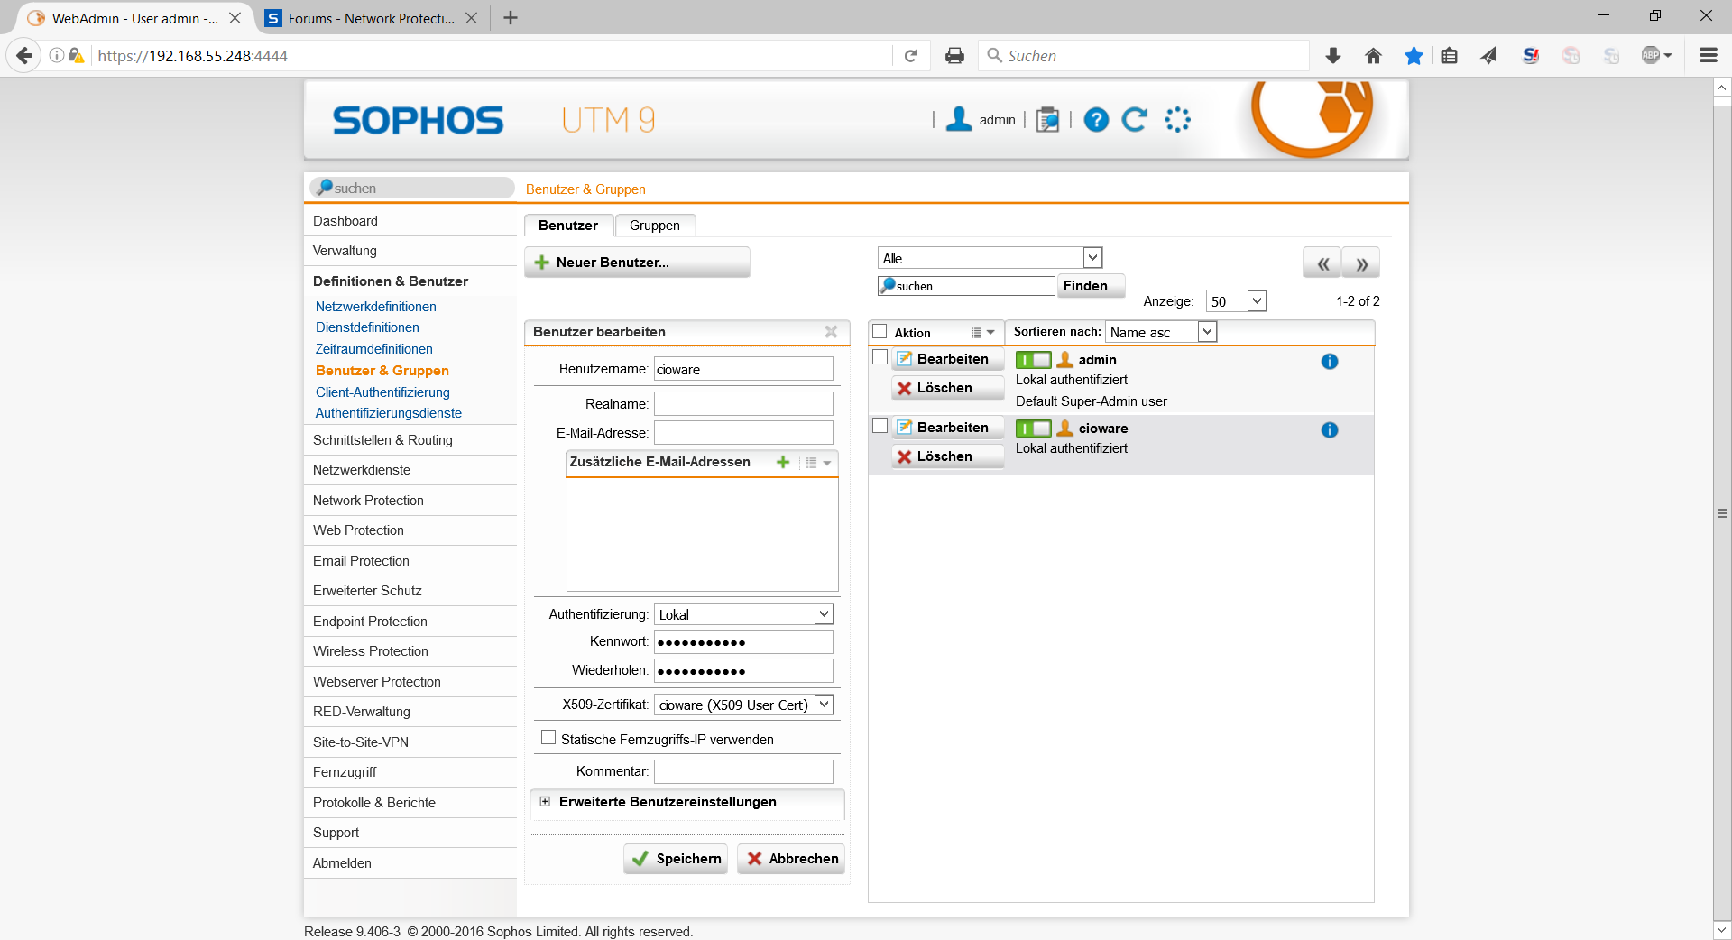
Task: Check the select-all Aktion checkbox
Action: pyautogui.click(x=880, y=332)
